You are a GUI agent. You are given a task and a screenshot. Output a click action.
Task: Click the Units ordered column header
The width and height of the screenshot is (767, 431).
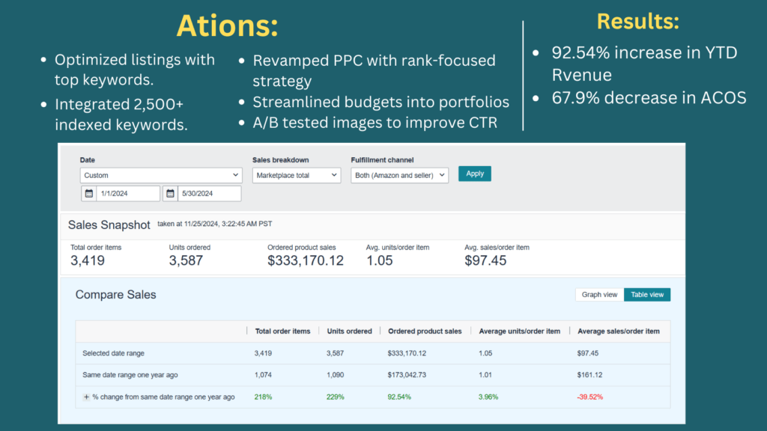point(350,330)
